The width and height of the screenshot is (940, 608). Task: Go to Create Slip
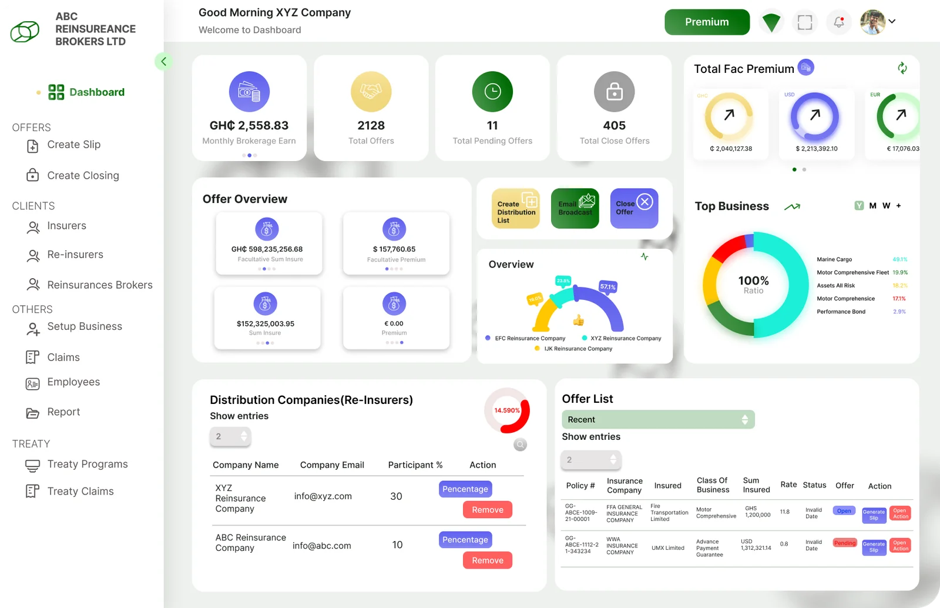63,145
